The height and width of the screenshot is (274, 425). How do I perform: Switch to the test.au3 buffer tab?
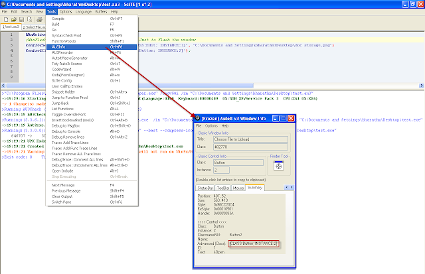click(x=11, y=27)
